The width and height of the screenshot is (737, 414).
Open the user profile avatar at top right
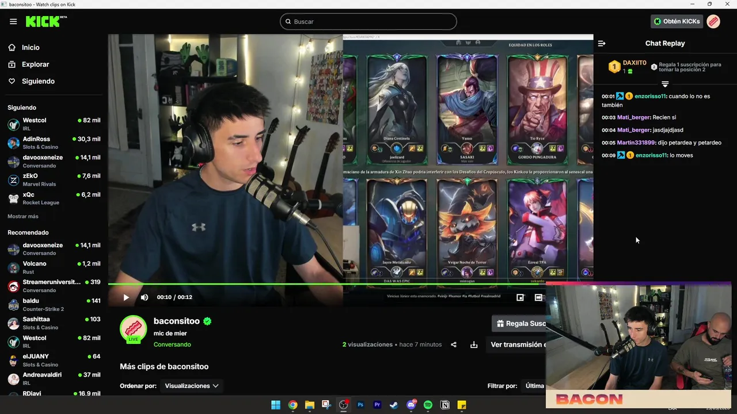click(x=713, y=21)
